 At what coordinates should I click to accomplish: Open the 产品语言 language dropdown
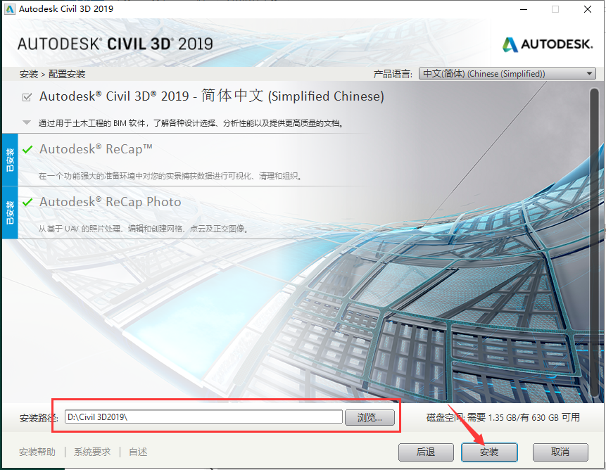coord(507,74)
